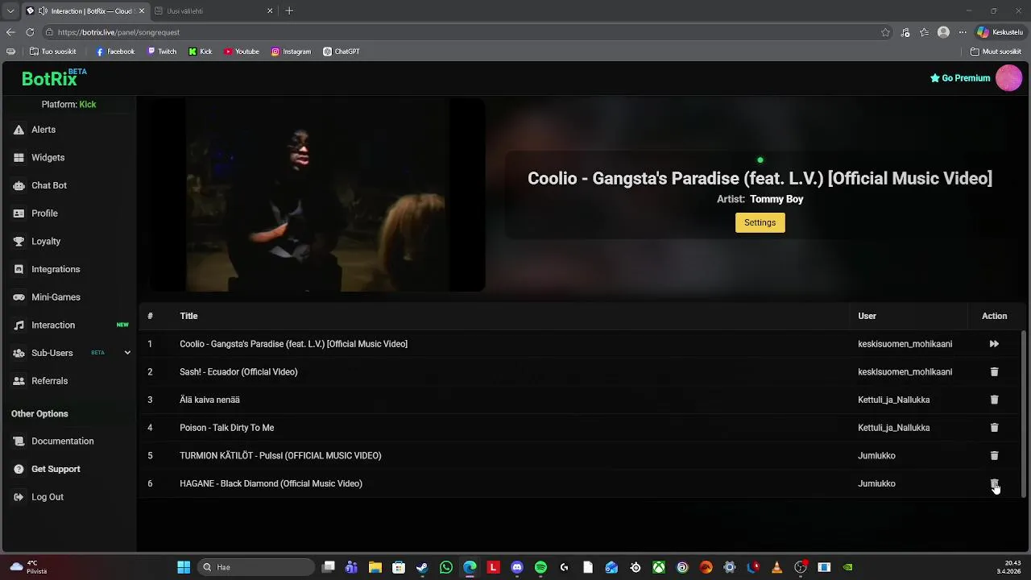This screenshot has width=1031, height=580.
Task: Click the taskbar search box Hae
Action: 256,567
